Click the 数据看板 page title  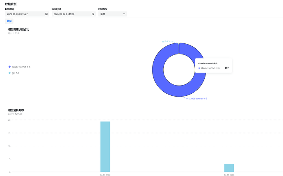point(11,4)
